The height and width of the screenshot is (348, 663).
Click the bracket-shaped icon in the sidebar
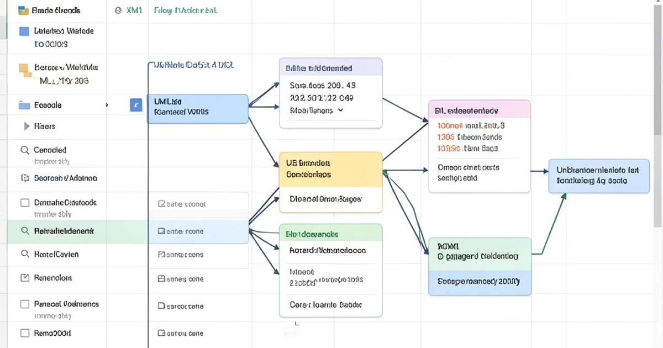click(24, 178)
